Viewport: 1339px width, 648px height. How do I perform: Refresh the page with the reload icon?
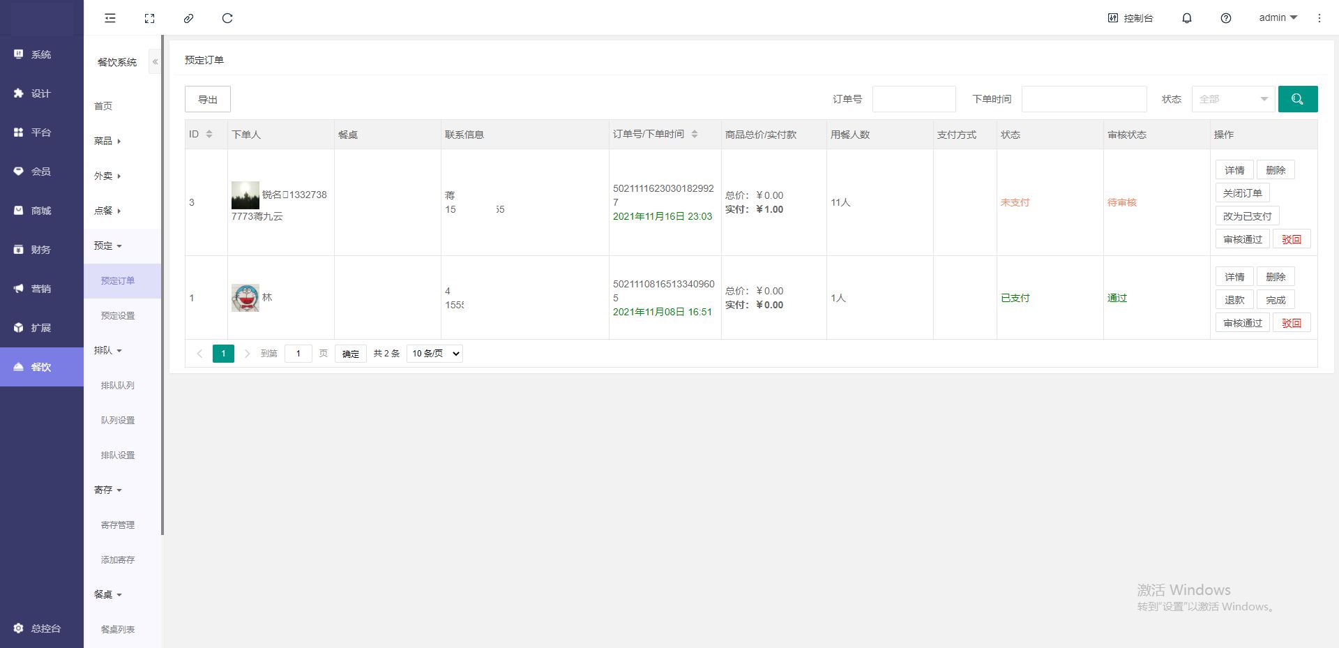(x=227, y=18)
